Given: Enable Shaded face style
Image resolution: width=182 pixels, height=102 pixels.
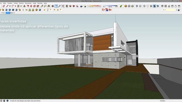Looking at the screenshot, I should pos(151,6).
